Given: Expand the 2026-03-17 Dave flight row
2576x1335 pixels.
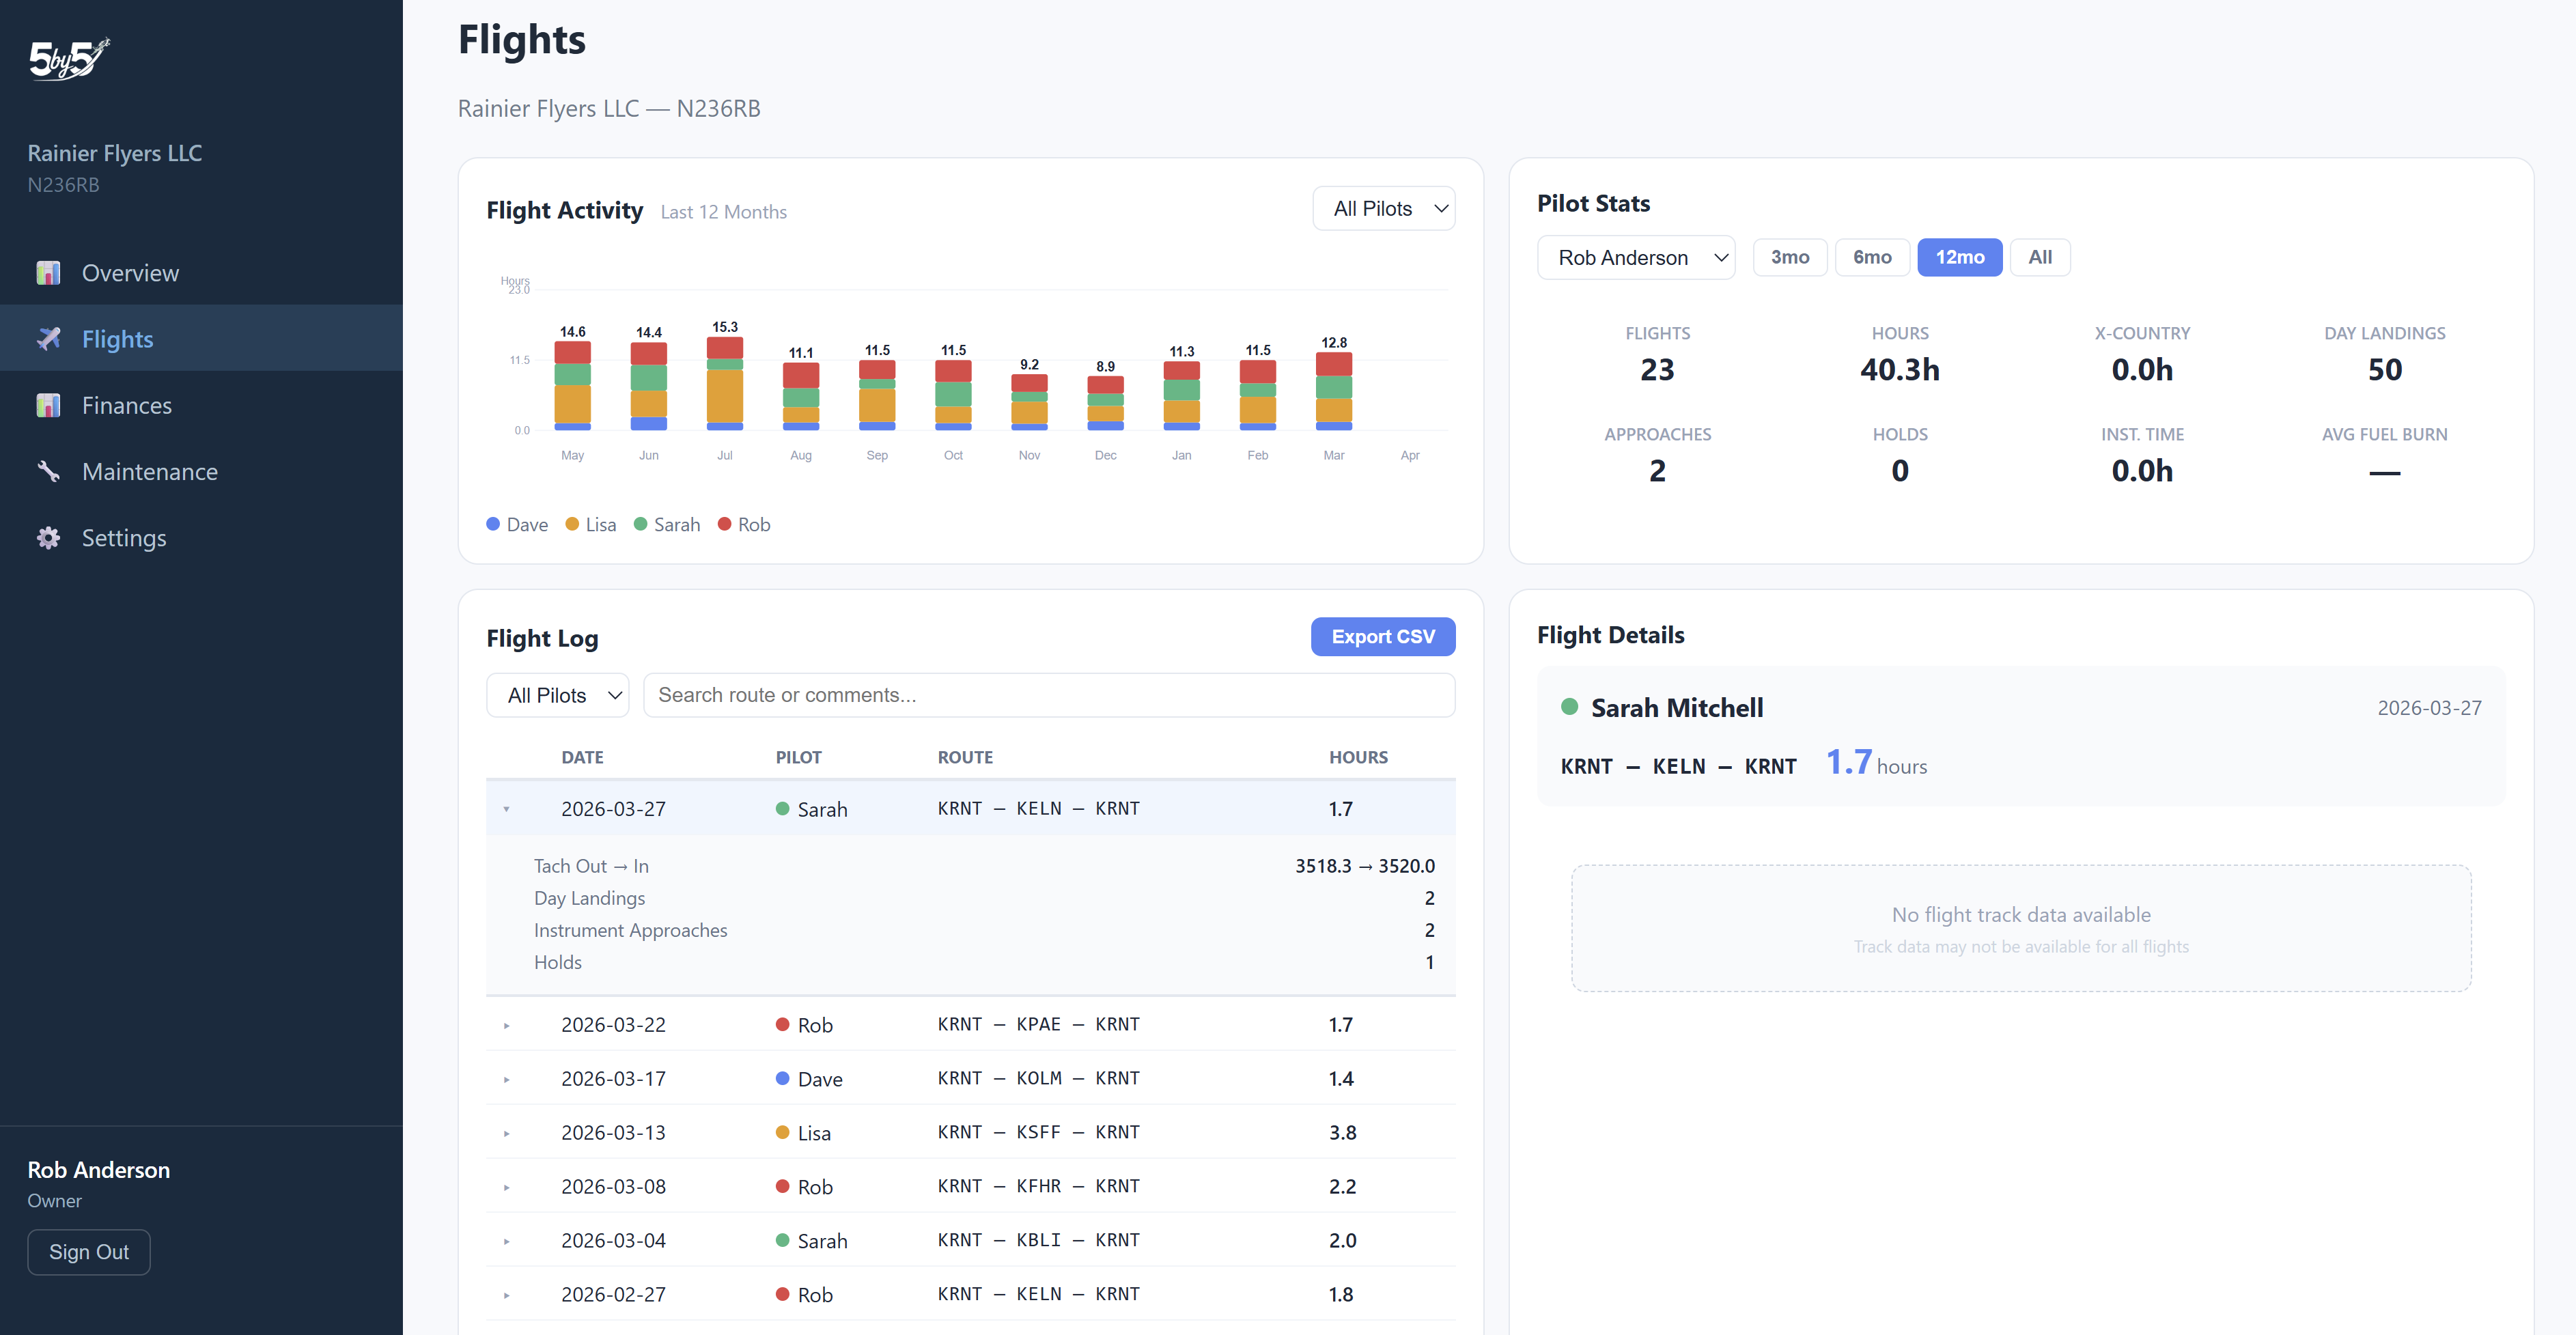Looking at the screenshot, I should pyautogui.click(x=508, y=1078).
